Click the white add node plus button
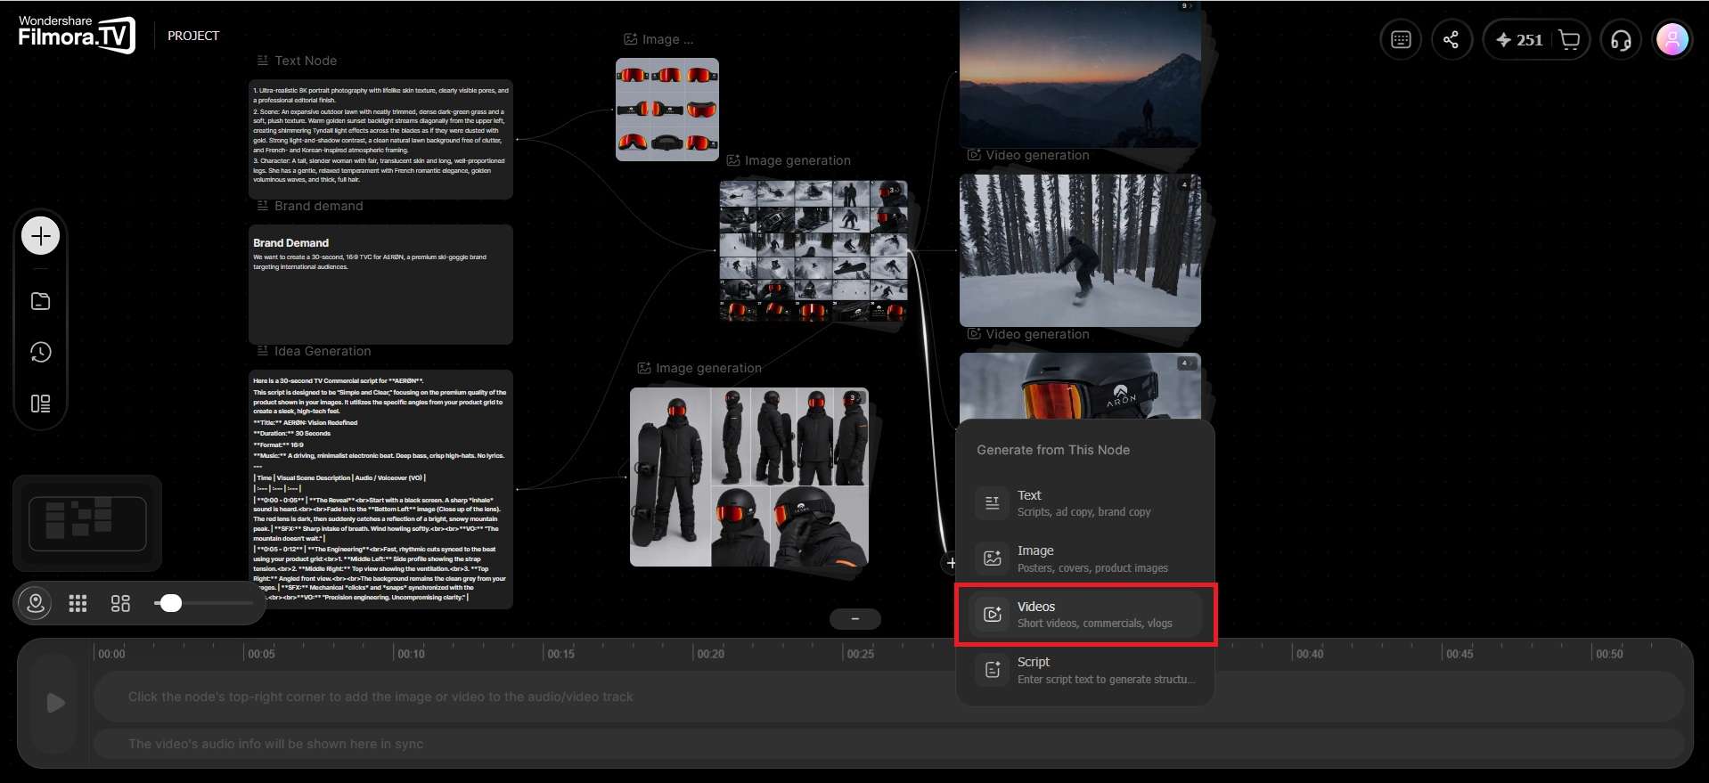1709x783 pixels. 40,236
